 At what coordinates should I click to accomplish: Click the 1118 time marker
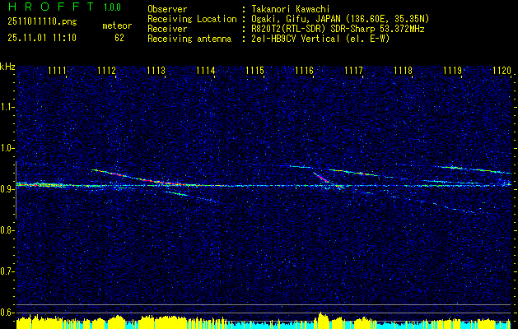(x=403, y=71)
